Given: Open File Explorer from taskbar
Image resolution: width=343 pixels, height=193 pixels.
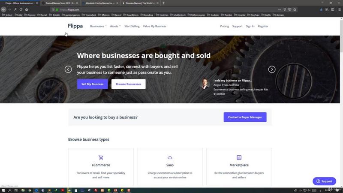Looking at the screenshot, I should (23, 190).
